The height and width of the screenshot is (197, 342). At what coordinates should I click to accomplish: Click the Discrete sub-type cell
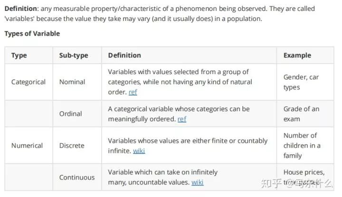coord(72,145)
